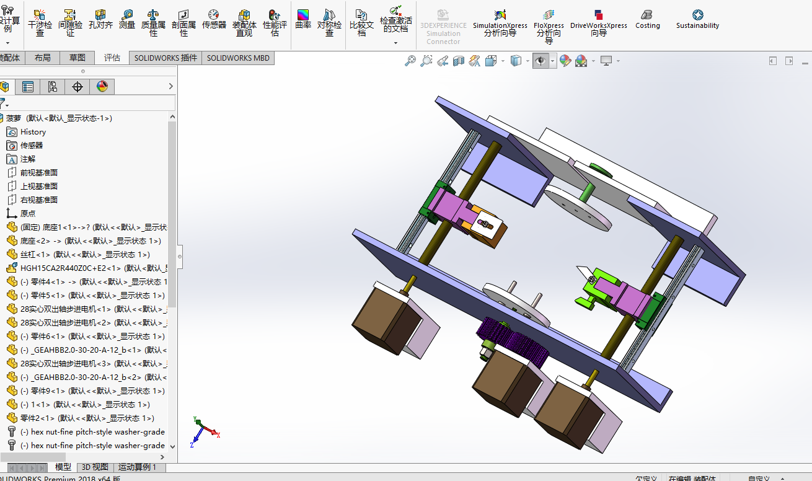Screen dimensions: 812x481
Task: Open the 草图 (Sketch) ribbon tab
Action: [77, 58]
